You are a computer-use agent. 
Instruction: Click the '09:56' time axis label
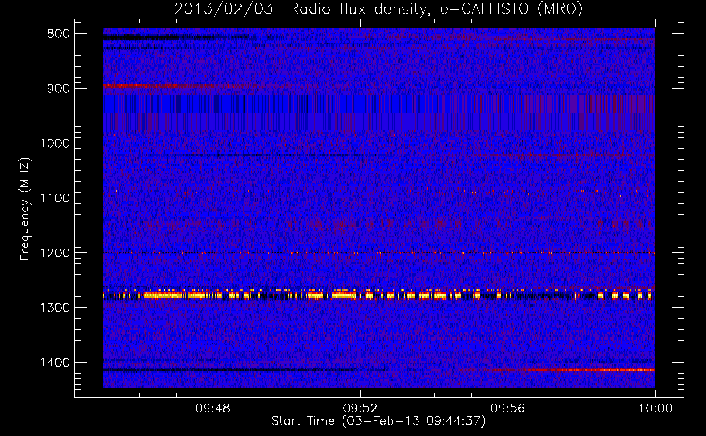point(508,409)
